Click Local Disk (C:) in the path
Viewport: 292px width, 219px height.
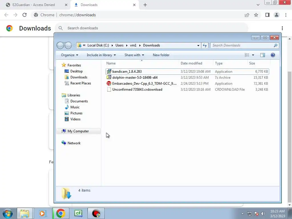(x=98, y=45)
